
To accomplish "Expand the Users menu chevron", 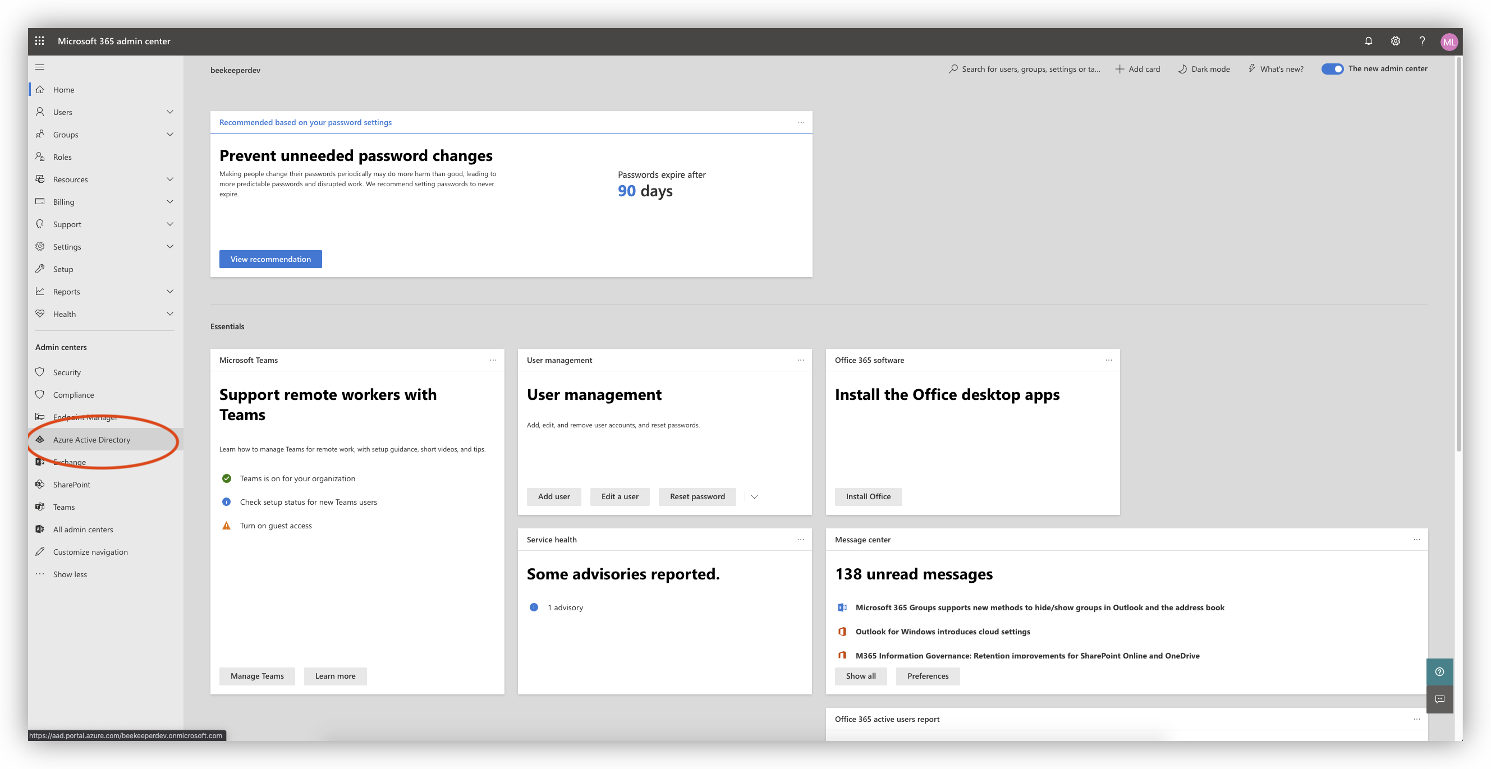I will tap(169, 112).
